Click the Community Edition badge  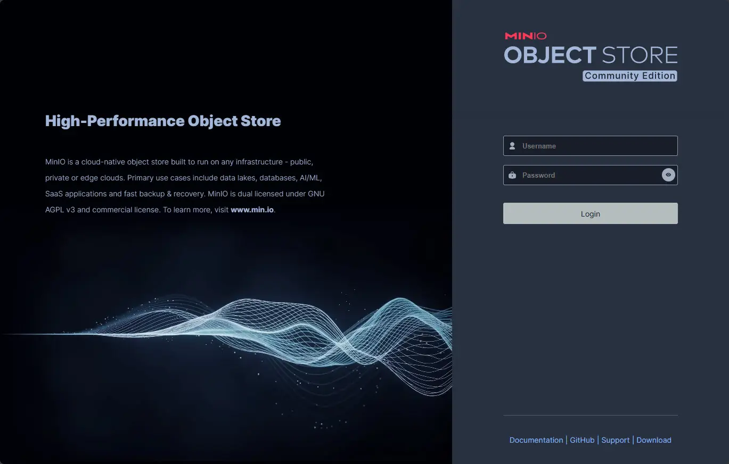pos(630,76)
